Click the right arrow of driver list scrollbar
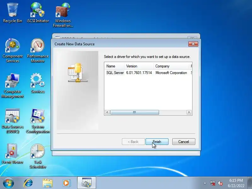 189,112
